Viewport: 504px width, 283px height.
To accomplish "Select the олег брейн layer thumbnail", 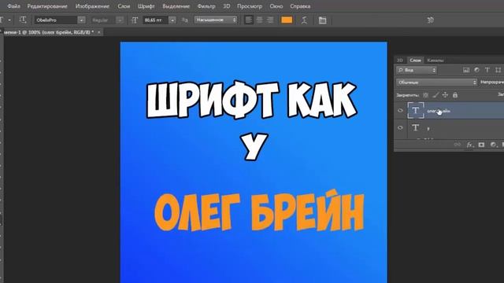I will point(416,111).
